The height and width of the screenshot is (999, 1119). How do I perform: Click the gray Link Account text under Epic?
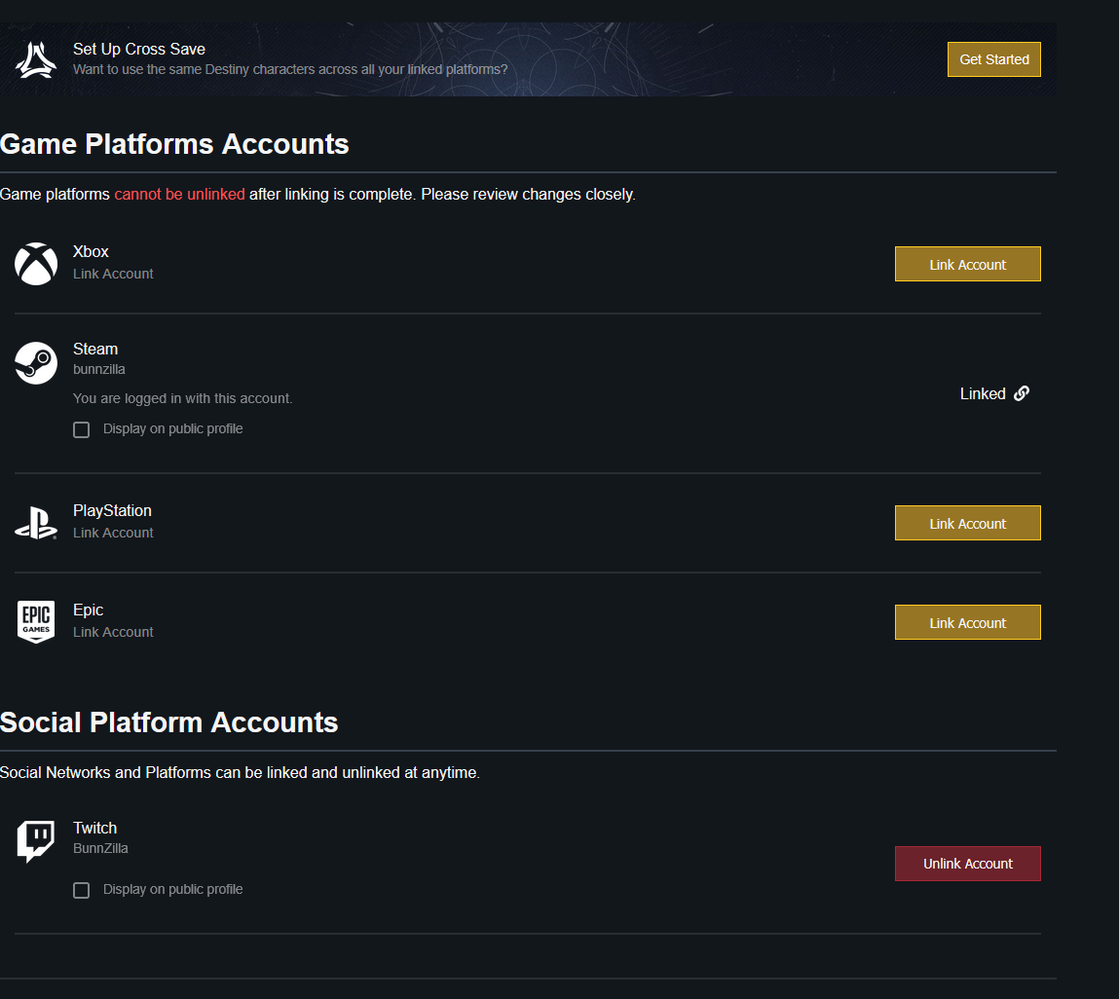click(x=113, y=633)
